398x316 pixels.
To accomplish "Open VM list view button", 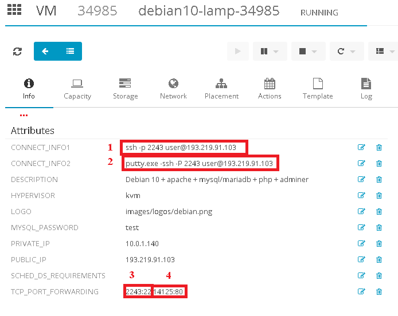I will pos(70,52).
